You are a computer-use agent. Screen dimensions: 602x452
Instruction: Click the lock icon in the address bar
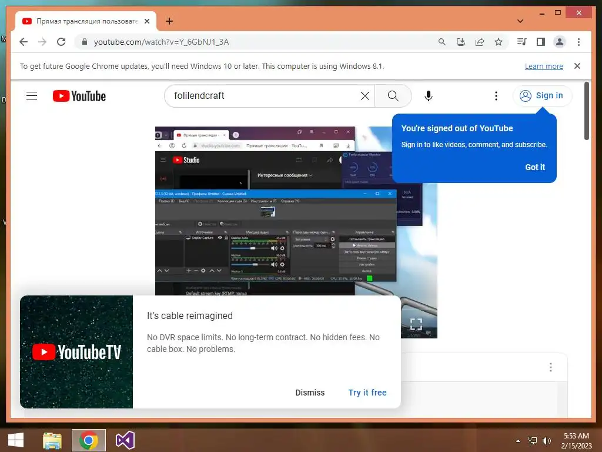[x=85, y=42]
